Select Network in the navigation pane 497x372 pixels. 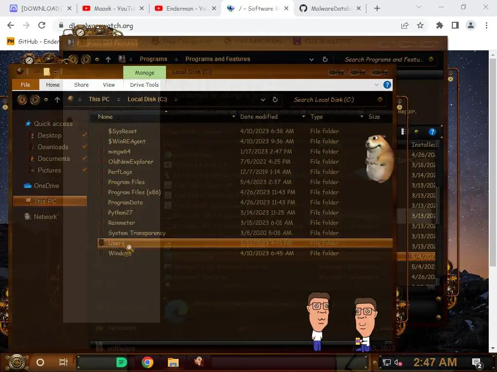click(x=41, y=217)
